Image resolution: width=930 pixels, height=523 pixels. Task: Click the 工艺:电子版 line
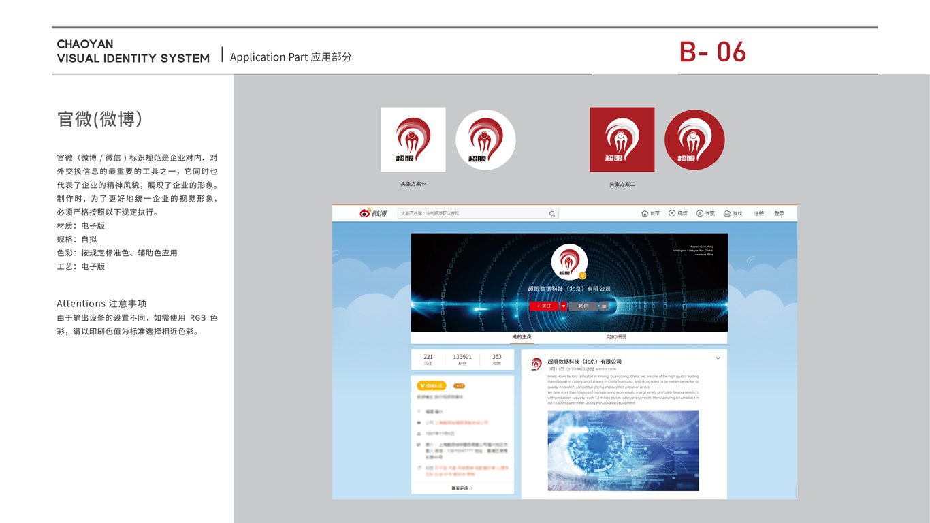click(x=81, y=267)
